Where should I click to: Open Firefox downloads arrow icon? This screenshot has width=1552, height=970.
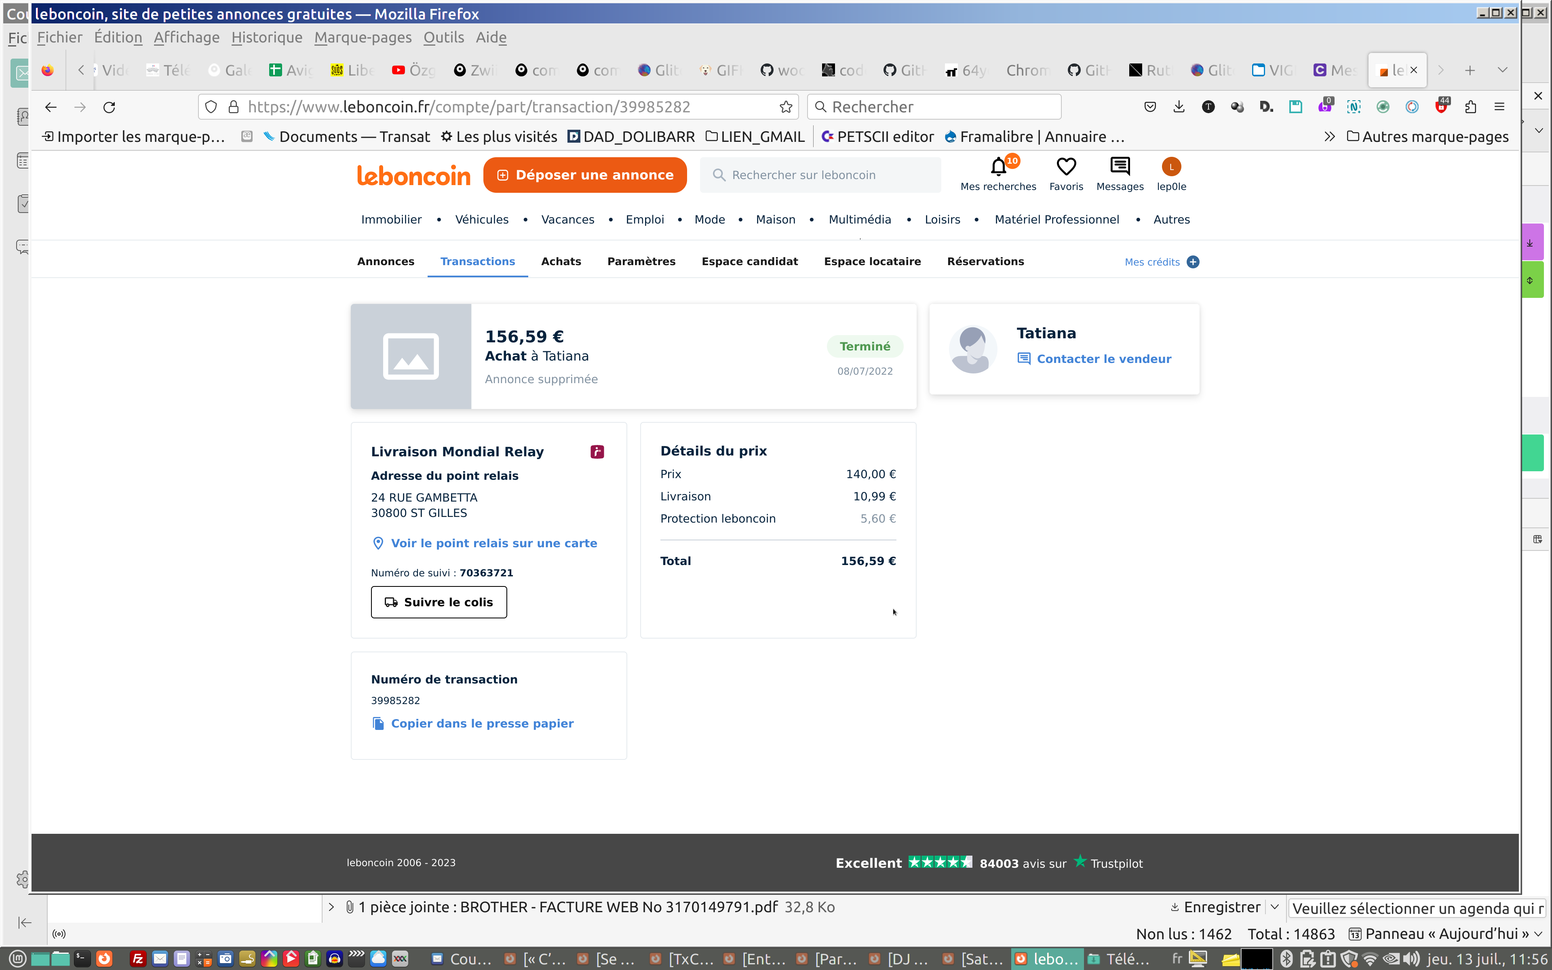pyautogui.click(x=1179, y=107)
